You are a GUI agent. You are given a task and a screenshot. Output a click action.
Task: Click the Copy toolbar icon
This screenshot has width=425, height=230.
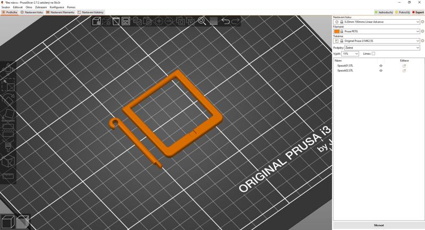(x=137, y=21)
